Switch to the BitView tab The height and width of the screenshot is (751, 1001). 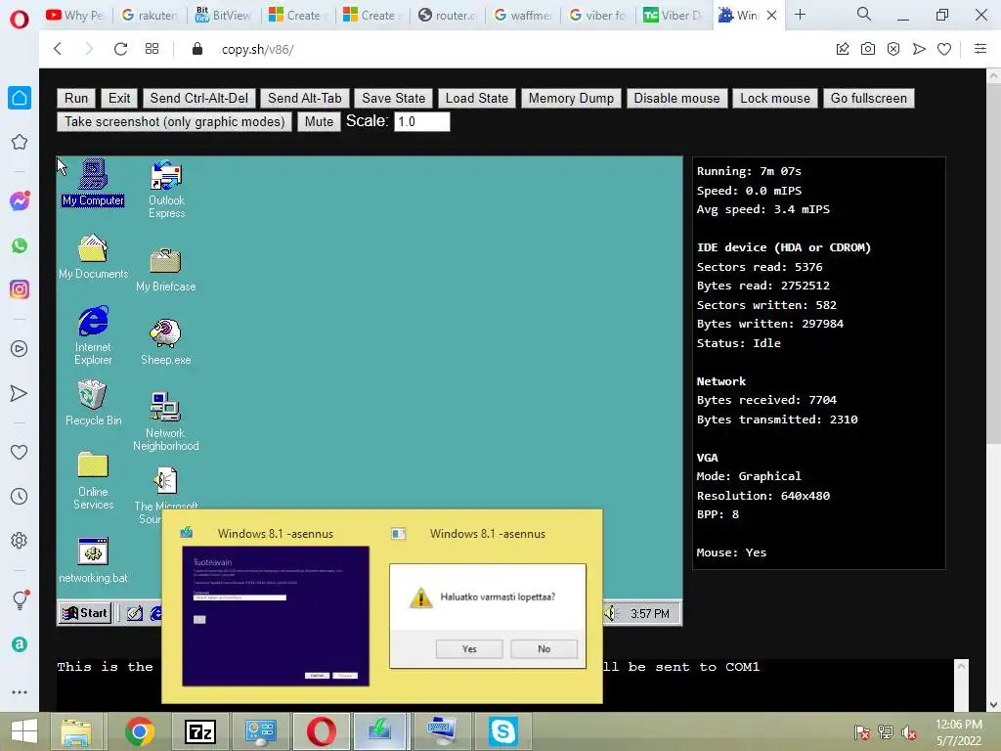point(224,15)
